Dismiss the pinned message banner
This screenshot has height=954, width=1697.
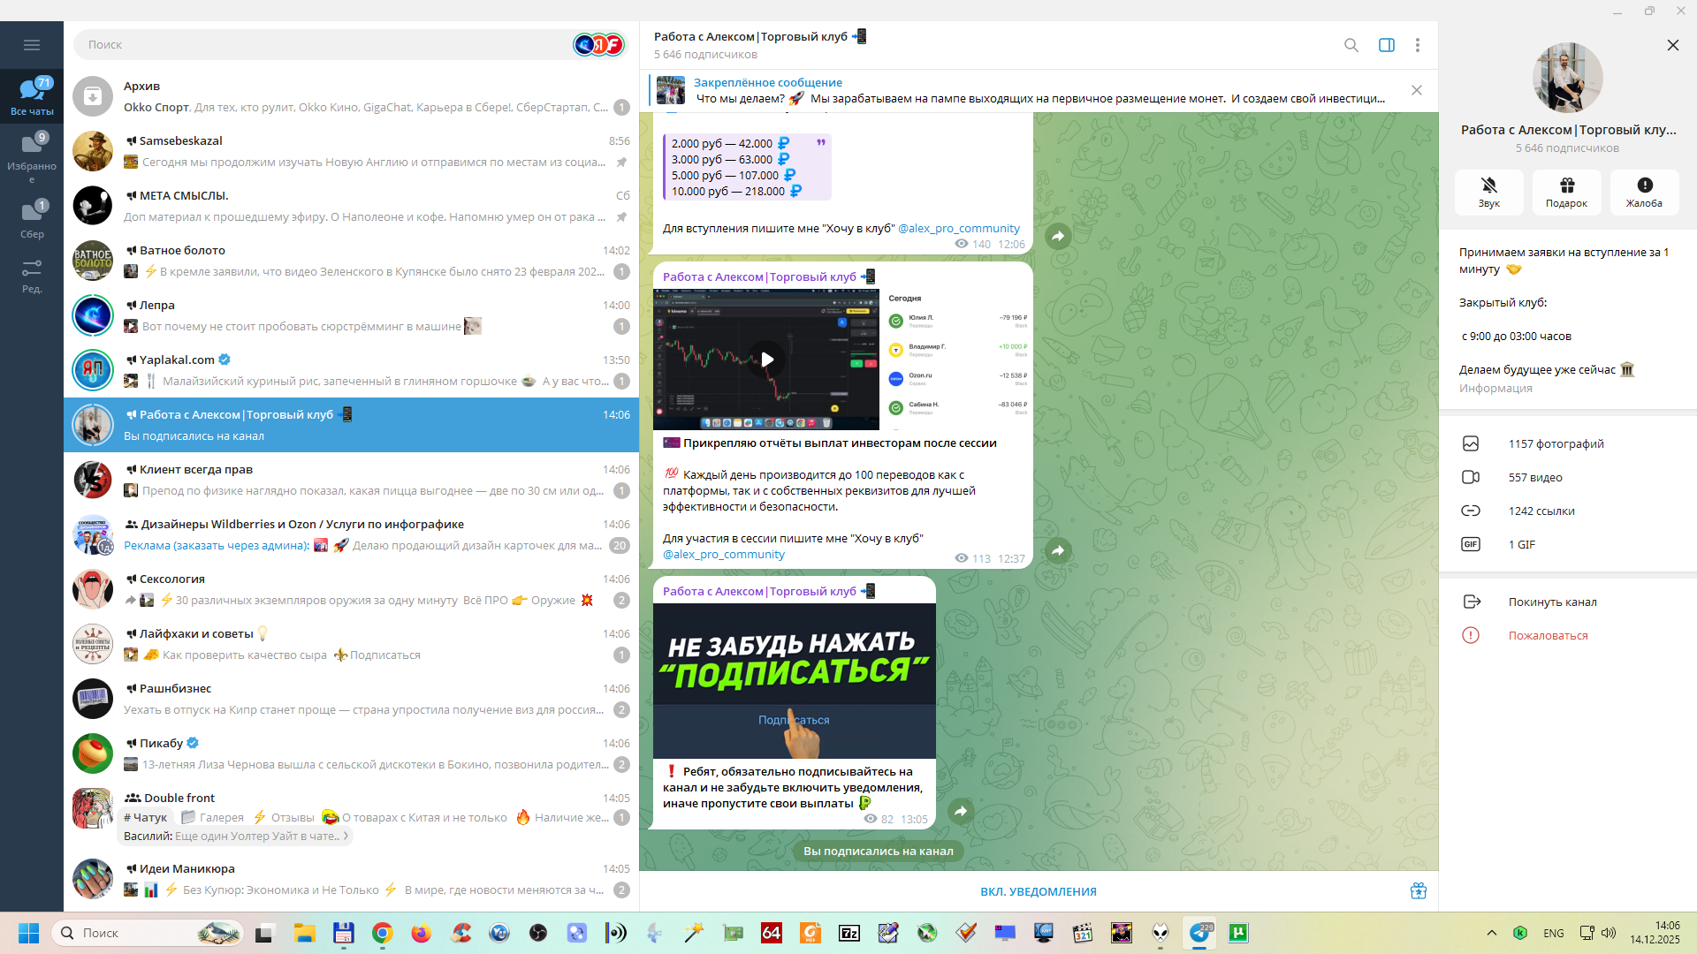[x=1416, y=90]
